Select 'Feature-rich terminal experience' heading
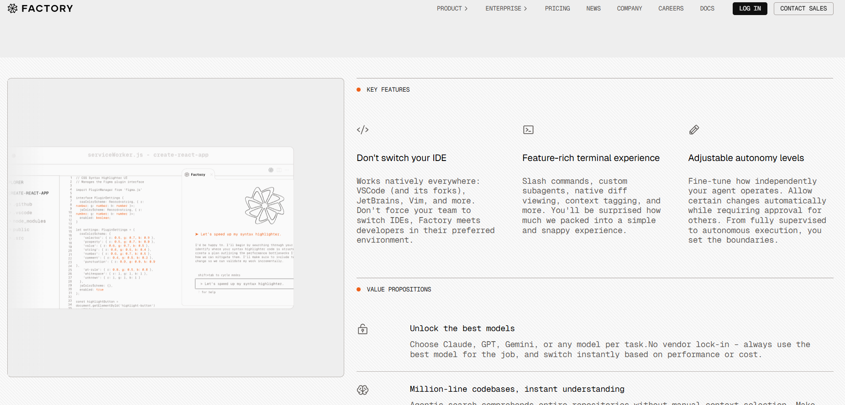Viewport: 845px width, 405px height. tap(591, 158)
